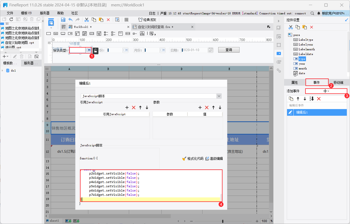The image size is (350, 224).
Task: Cut widget in the widget settings panel
Action: (291, 27)
